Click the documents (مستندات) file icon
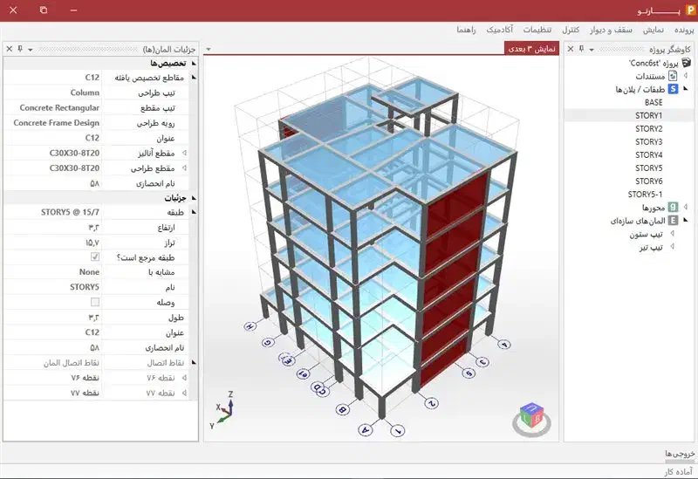 point(673,77)
